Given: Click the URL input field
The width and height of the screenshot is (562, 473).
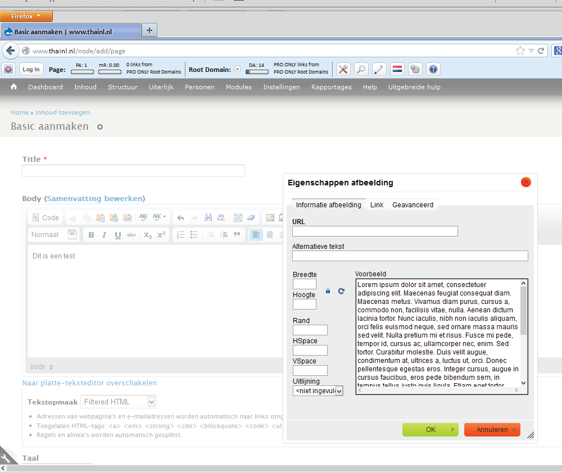Looking at the screenshot, I should click(x=375, y=231).
